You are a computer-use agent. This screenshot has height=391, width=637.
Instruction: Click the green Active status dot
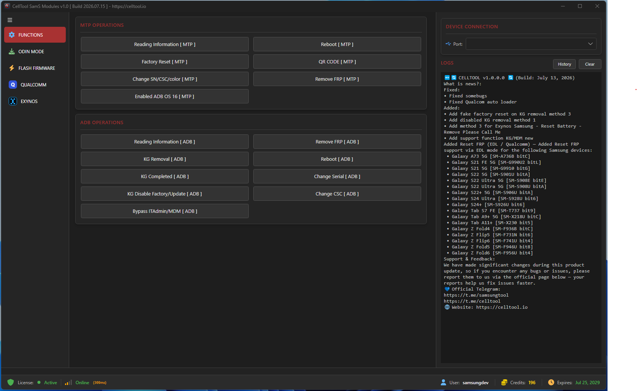[x=39, y=382]
